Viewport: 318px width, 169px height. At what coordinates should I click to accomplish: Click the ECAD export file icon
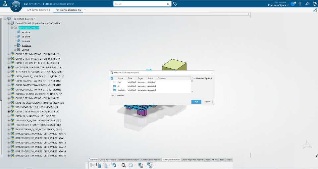coord(140,165)
